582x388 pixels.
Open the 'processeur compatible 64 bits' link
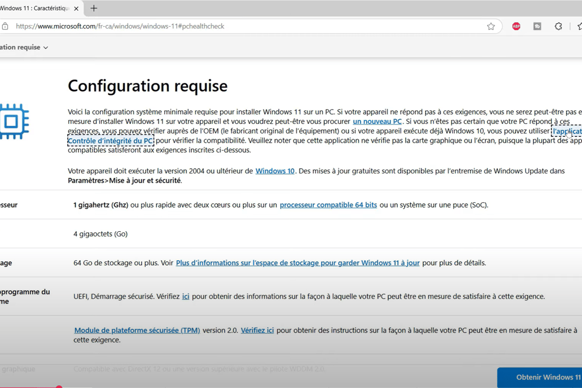(329, 205)
